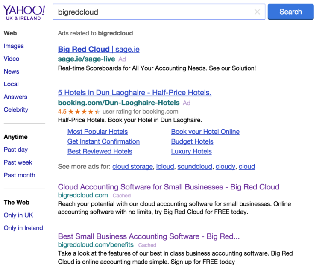Select the Answers category link

point(15,97)
